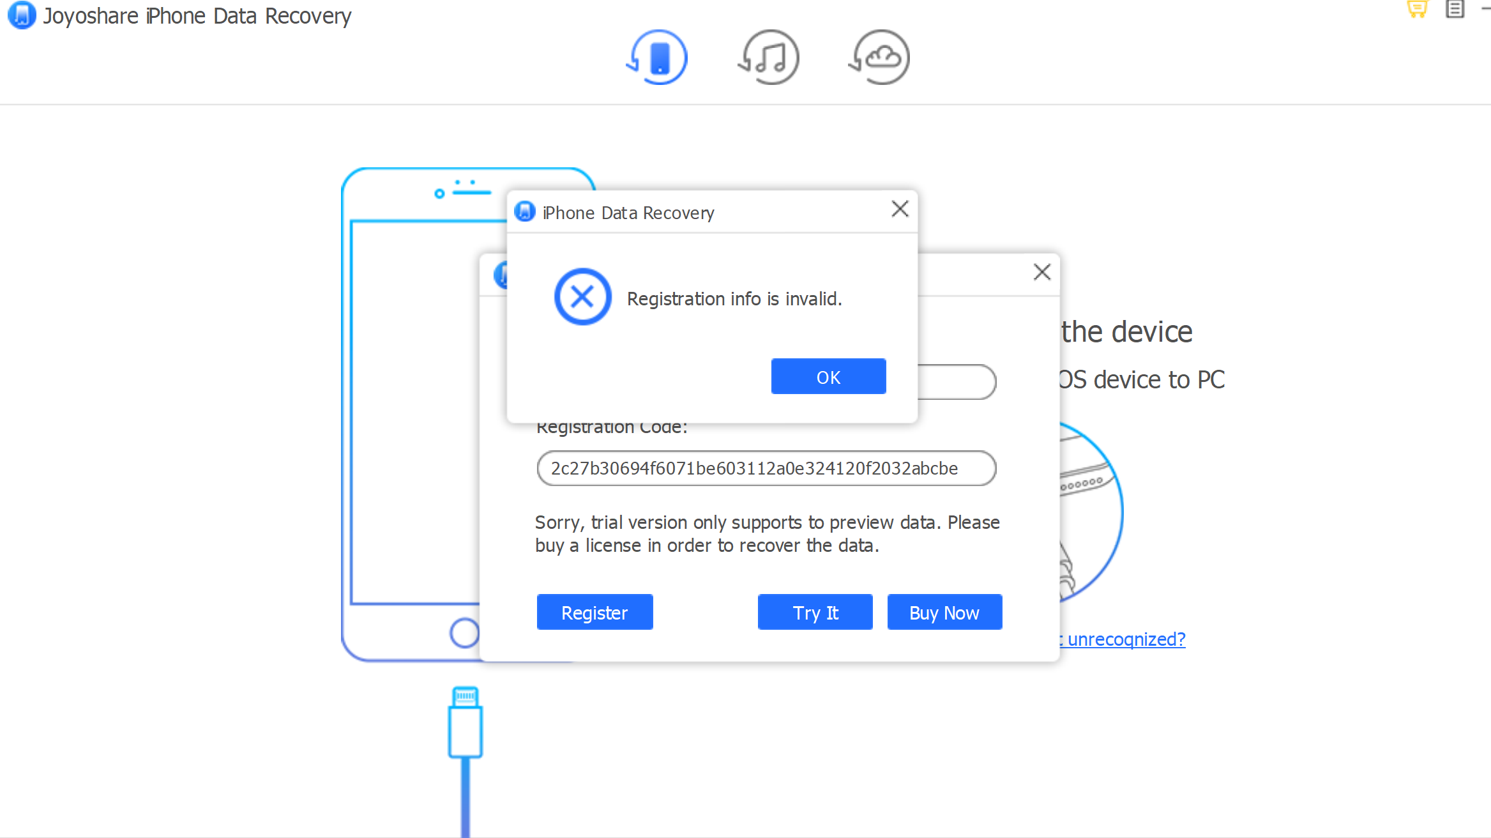Click the trial version notice text
This screenshot has height=838, width=1491.
coord(767,534)
